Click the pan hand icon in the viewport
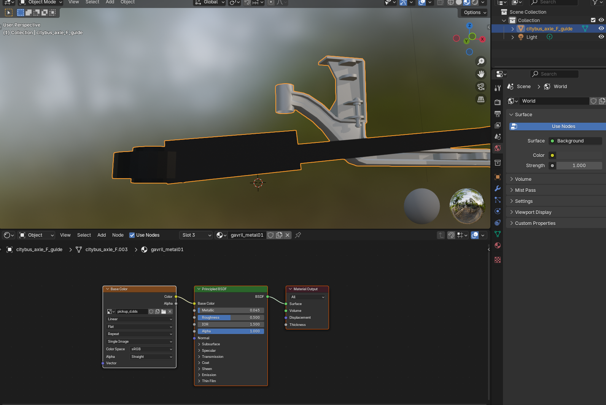The width and height of the screenshot is (606, 405). (481, 74)
